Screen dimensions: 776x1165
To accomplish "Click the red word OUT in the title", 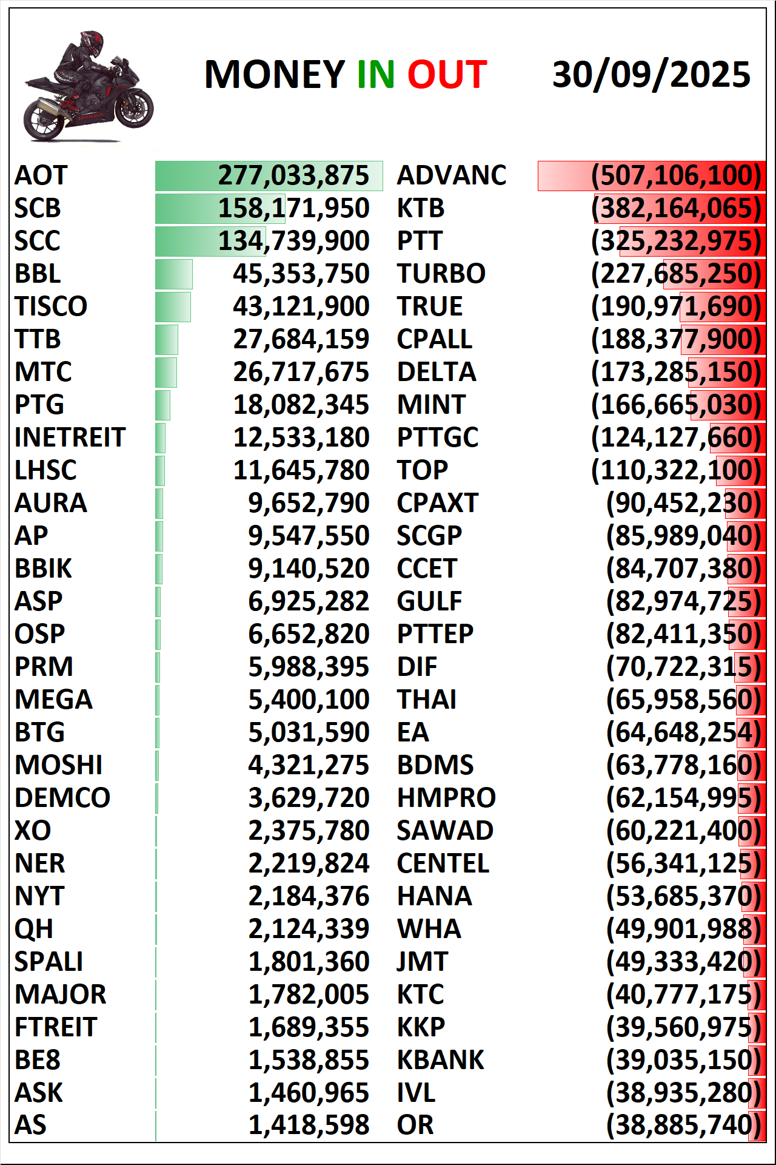I will tap(447, 75).
